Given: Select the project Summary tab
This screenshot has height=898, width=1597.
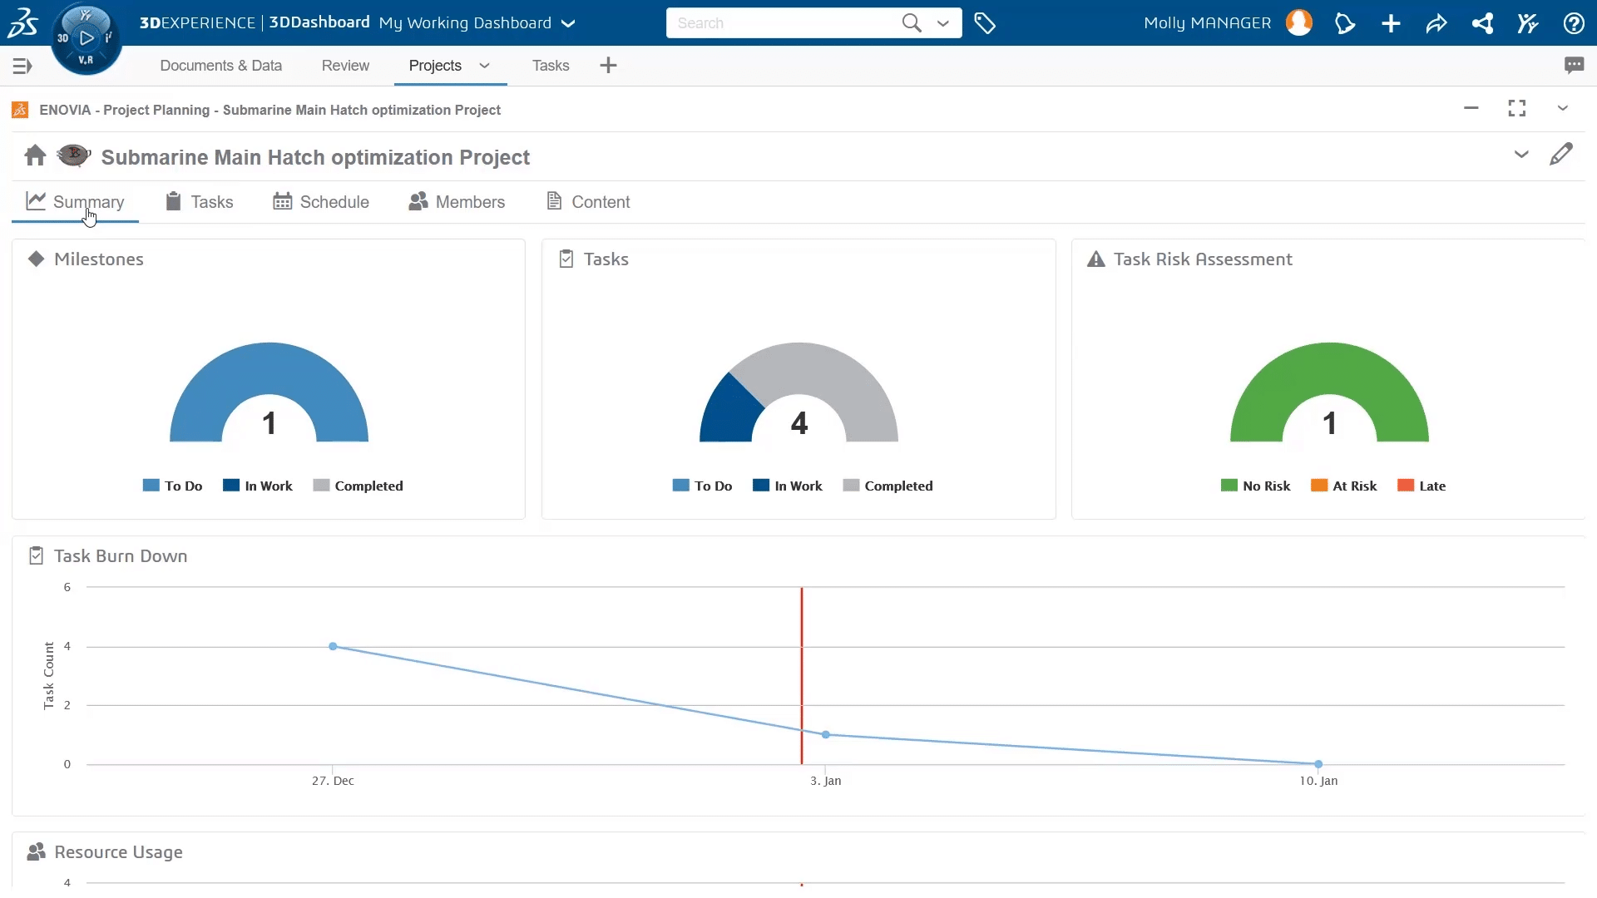Looking at the screenshot, I should (75, 202).
